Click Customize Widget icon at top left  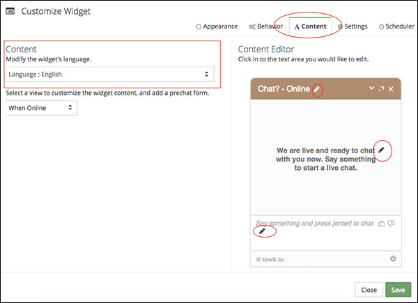coord(10,11)
